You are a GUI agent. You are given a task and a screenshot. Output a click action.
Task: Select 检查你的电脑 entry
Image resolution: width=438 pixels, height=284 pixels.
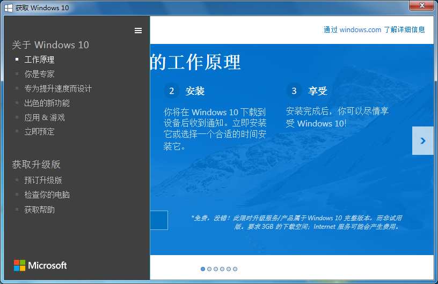click(x=47, y=195)
